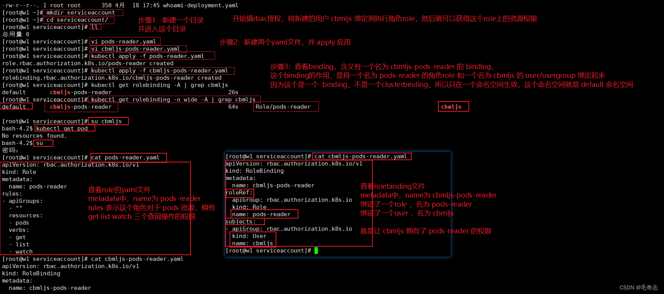Click 'default' namespace in the 64s row
664x294 pixels.
[x=14, y=107]
